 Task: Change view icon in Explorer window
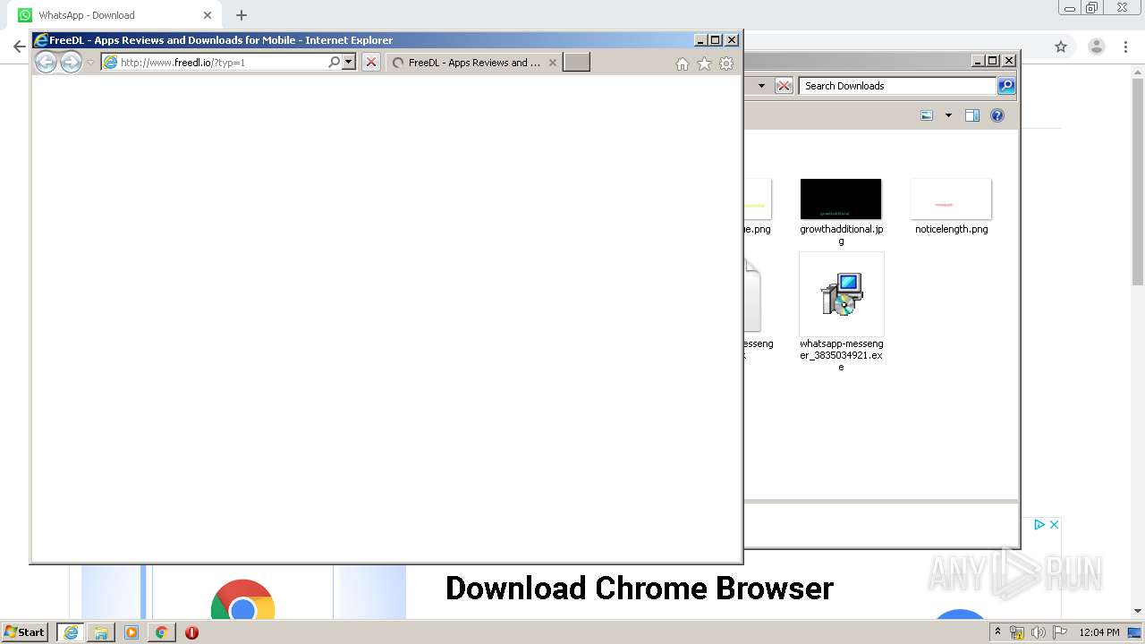tap(927, 115)
